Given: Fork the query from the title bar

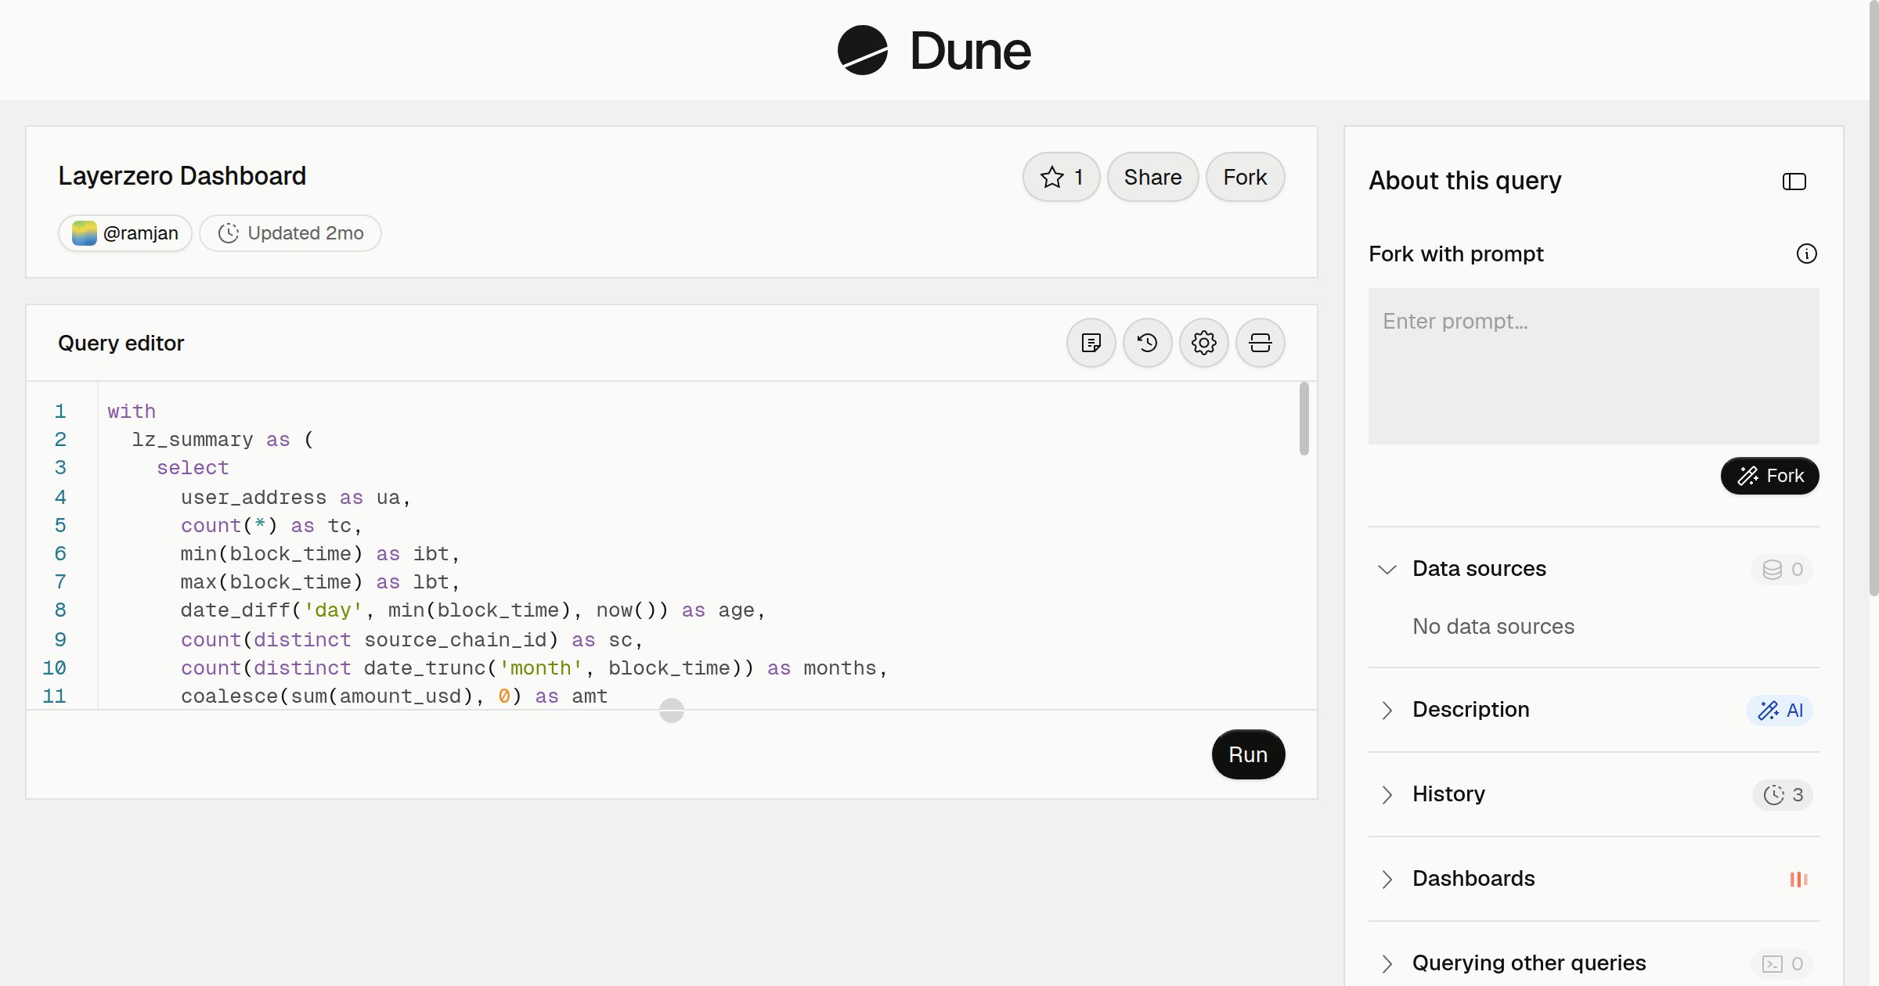Looking at the screenshot, I should coord(1245,177).
